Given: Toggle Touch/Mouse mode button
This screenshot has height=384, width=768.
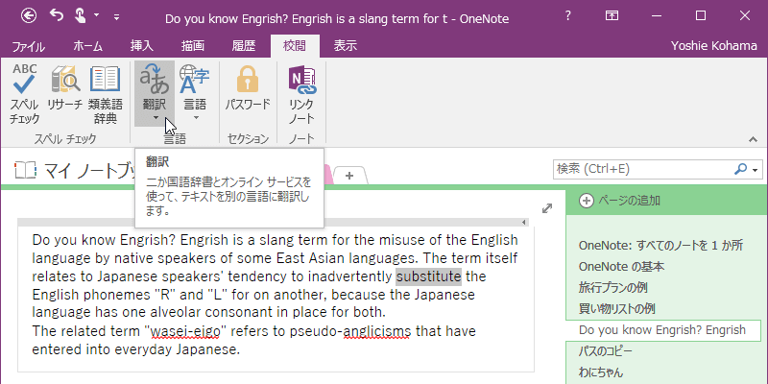Looking at the screenshot, I should tap(85, 16).
